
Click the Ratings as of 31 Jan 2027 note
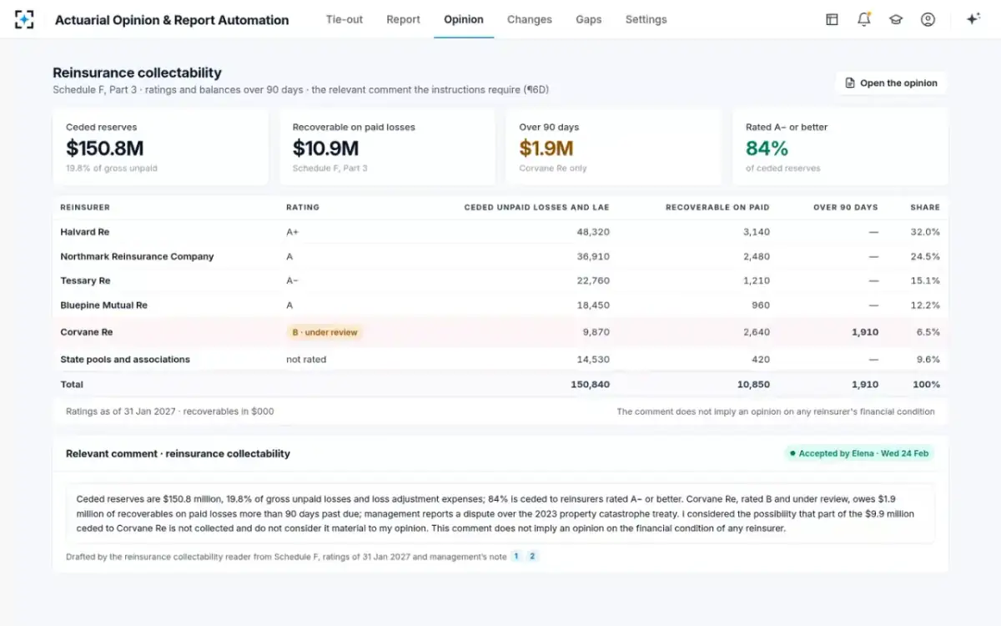coord(169,411)
